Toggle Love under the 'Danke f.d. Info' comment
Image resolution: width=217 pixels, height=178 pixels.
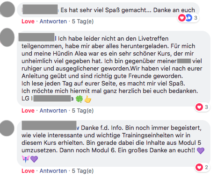[x=28, y=171]
